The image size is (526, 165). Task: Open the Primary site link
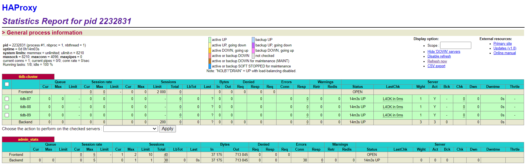502,44
